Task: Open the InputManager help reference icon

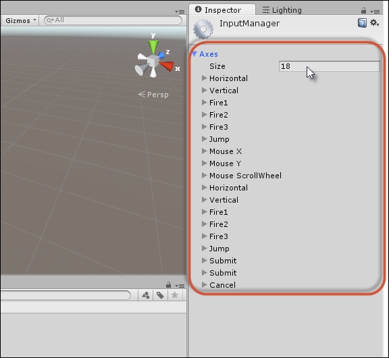Action: (362, 23)
